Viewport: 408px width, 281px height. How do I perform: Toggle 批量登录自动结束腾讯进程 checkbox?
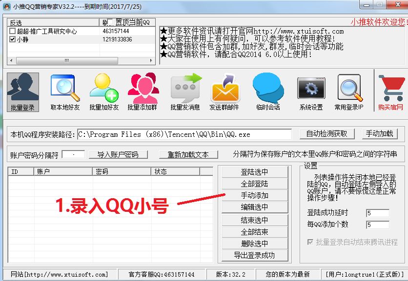tap(310, 242)
